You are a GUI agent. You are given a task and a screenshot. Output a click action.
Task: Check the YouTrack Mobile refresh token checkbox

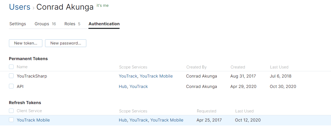pos(11,120)
